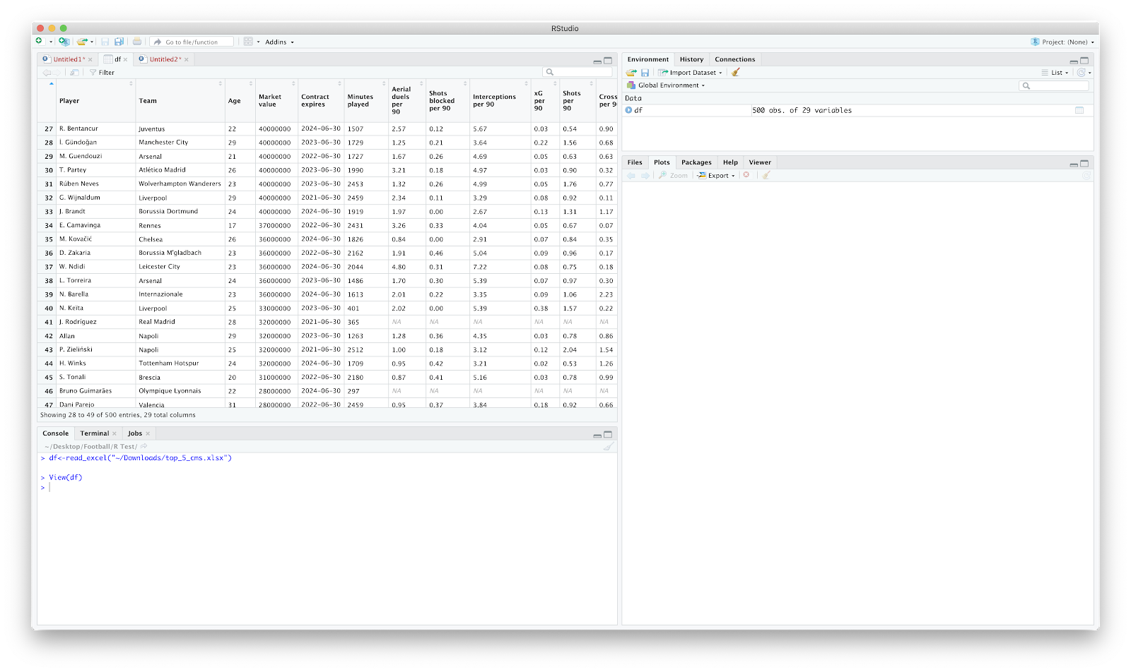Open the List view dropdown
The width and height of the screenshot is (1131, 672).
1055,73
